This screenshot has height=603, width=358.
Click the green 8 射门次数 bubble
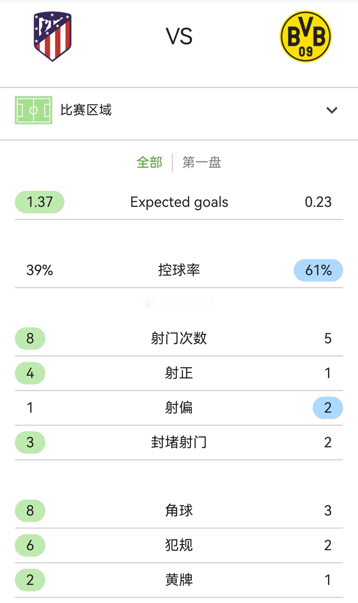point(30,338)
